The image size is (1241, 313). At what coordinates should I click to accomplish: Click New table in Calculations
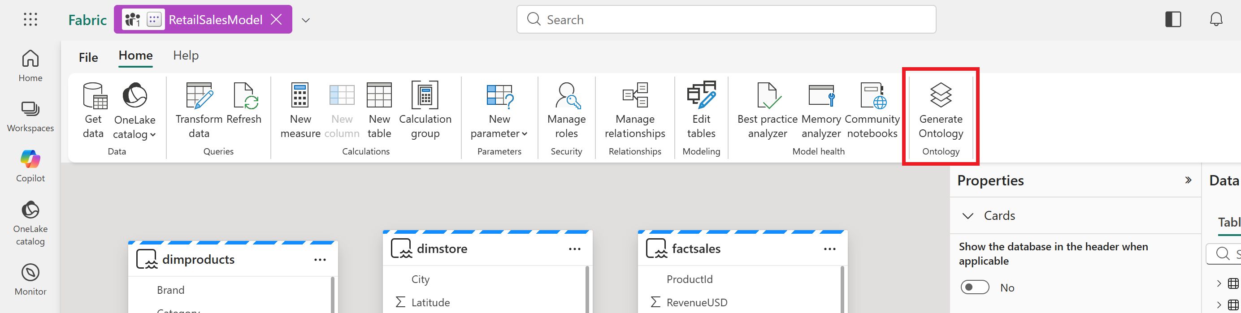(x=379, y=111)
